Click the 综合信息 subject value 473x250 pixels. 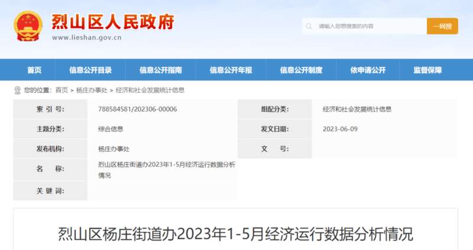[x=111, y=129]
